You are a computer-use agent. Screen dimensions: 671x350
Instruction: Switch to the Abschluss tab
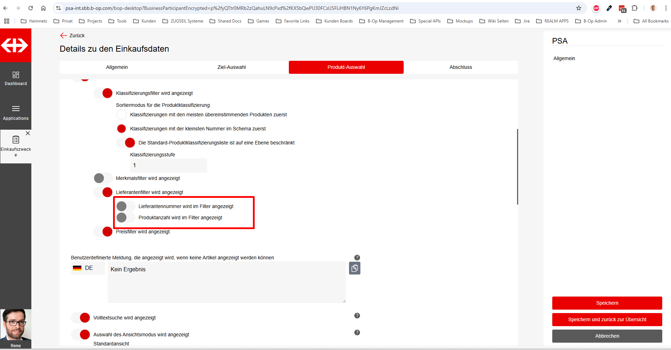[x=460, y=67]
